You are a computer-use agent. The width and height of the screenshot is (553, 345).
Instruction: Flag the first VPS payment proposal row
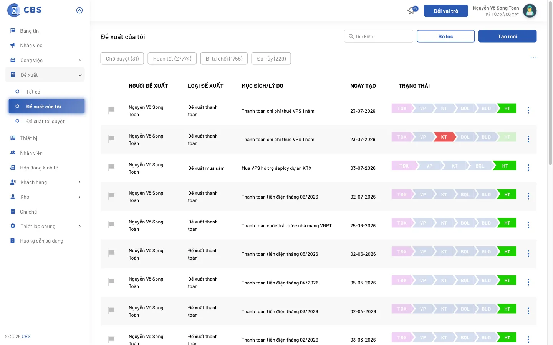click(x=111, y=110)
